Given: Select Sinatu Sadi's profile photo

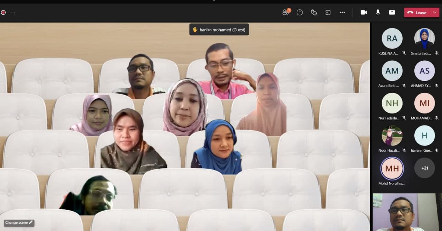Looking at the screenshot, I should tap(424, 38).
